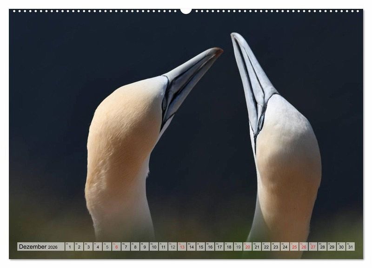Select day 15 in the calendar strip
This screenshot has width=372, height=268.
click(x=201, y=247)
